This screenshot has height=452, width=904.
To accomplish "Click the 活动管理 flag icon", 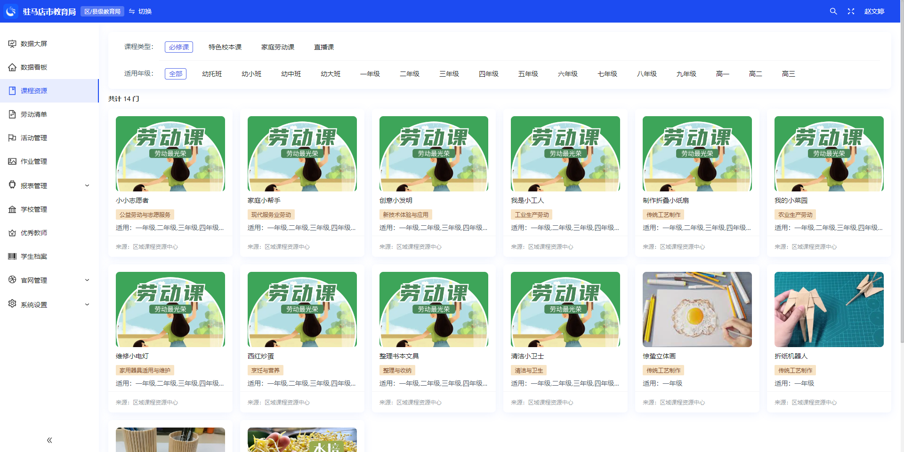I will pos(12,138).
